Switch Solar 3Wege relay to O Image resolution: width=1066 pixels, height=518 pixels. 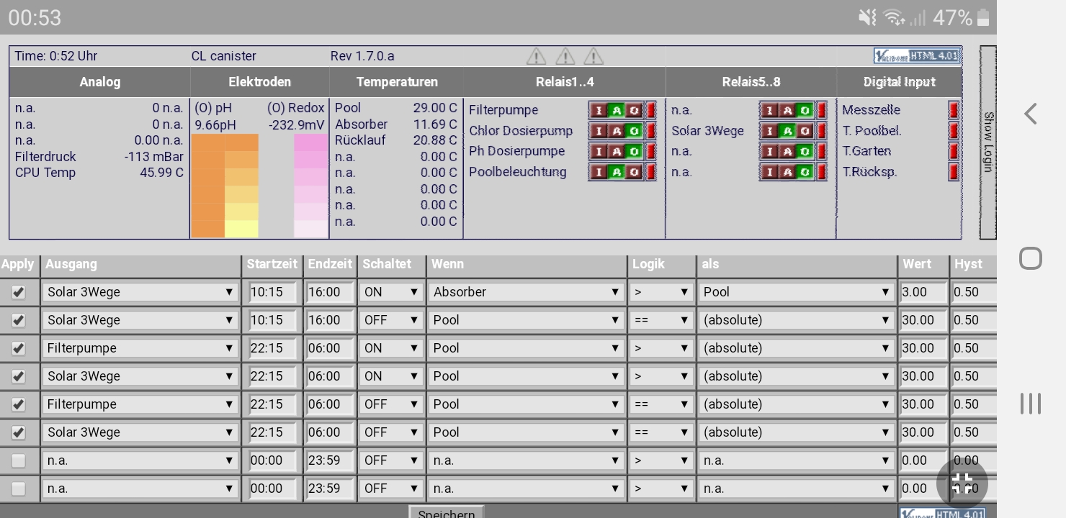(805, 131)
